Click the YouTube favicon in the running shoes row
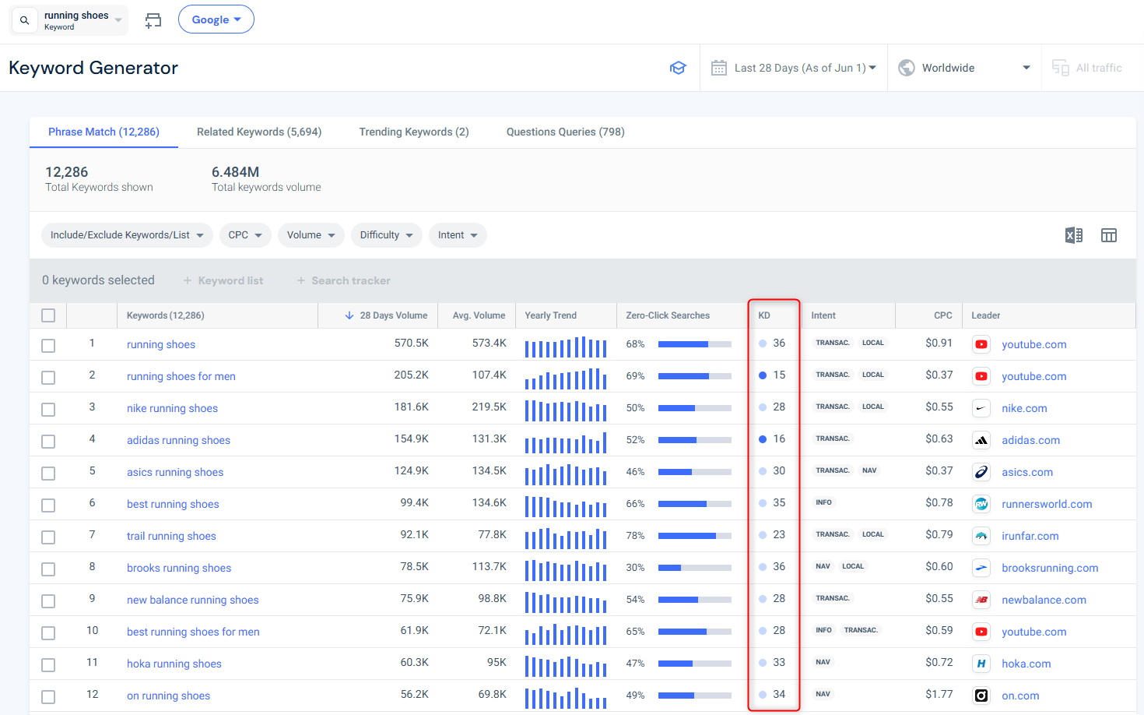The image size is (1144, 715). pyautogui.click(x=981, y=344)
